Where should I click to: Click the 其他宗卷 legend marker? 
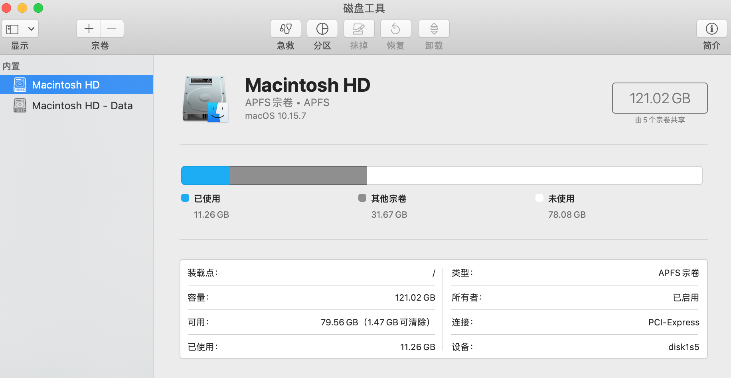pyautogui.click(x=362, y=198)
